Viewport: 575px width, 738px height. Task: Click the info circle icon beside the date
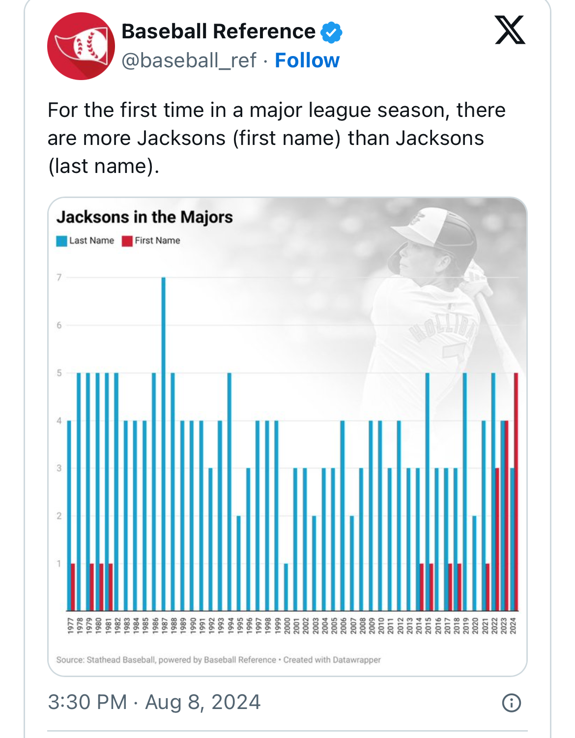(x=511, y=703)
